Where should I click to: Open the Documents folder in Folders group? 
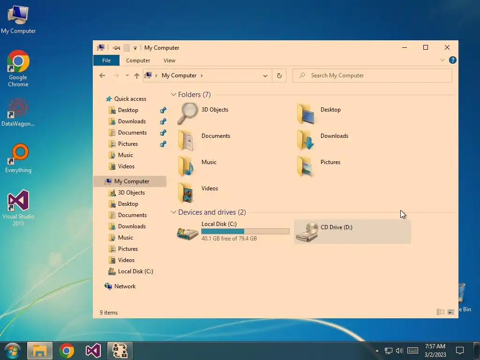click(x=204, y=140)
